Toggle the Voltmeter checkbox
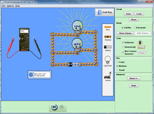The height and width of the screenshot is (114, 154). click(123, 42)
